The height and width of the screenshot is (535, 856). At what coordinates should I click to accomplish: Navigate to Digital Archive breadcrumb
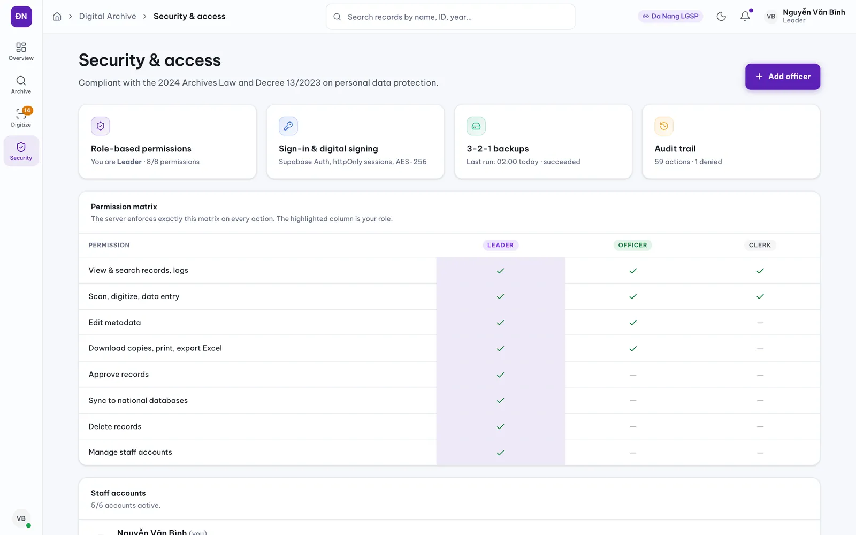(108, 17)
